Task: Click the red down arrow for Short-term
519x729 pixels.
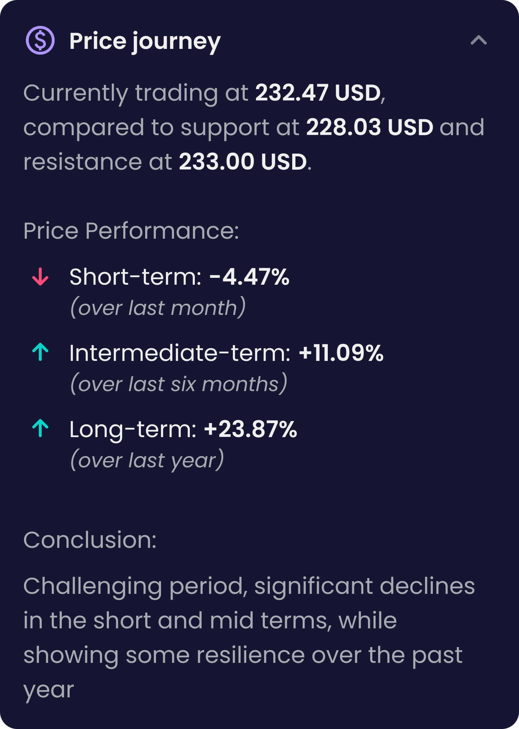Action: [x=40, y=276]
